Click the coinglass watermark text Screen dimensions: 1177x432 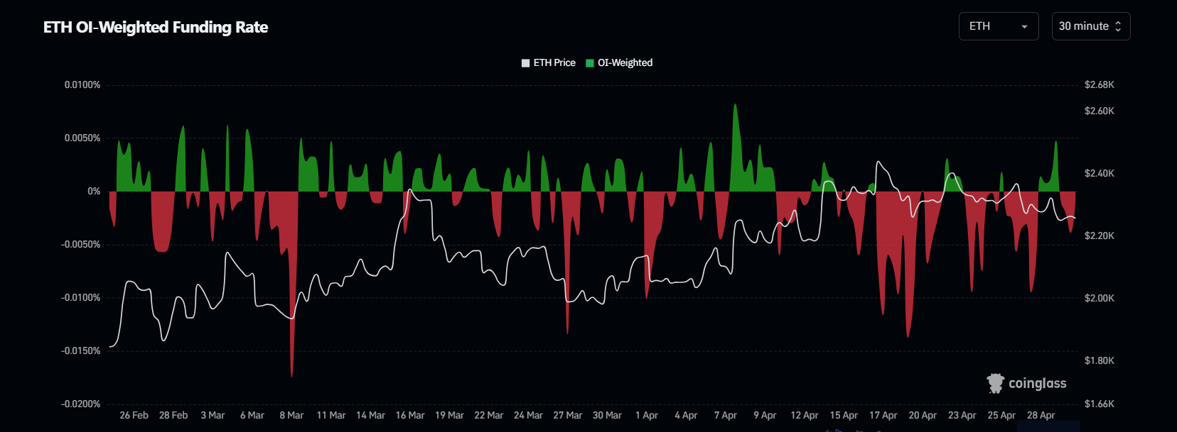(x=1037, y=384)
